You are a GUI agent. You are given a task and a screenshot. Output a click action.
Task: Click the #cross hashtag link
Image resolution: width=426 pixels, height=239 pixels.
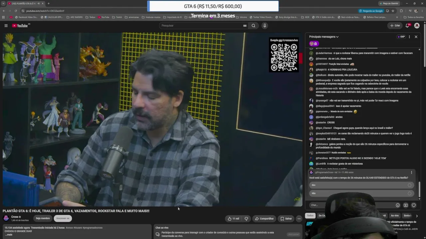point(69,228)
